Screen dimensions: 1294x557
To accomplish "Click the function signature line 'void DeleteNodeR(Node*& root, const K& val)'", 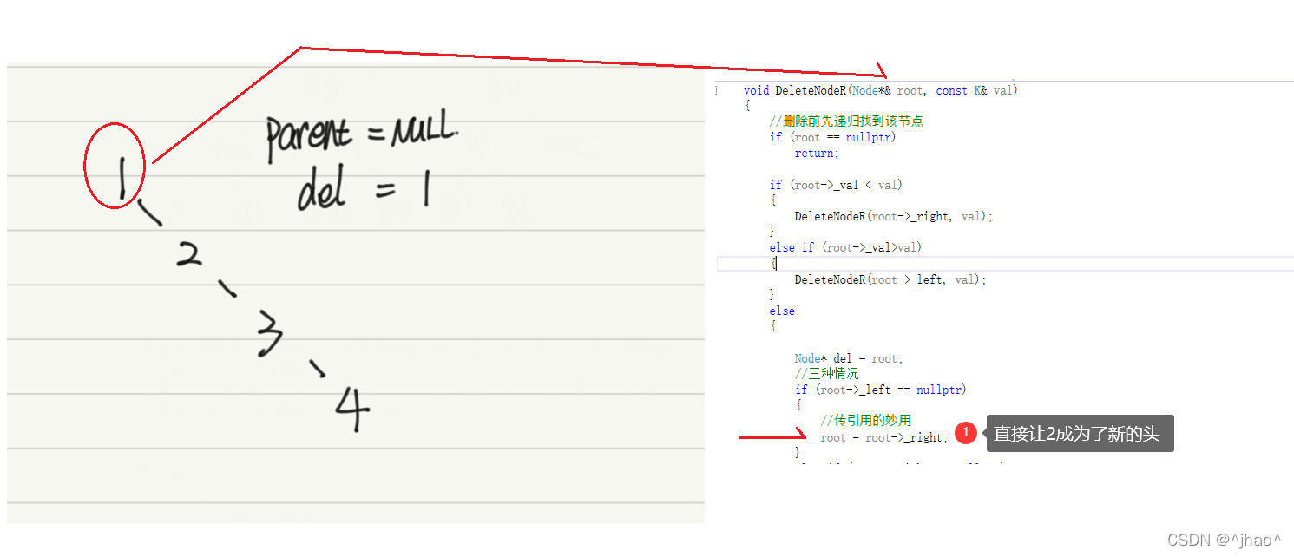I will click(880, 90).
